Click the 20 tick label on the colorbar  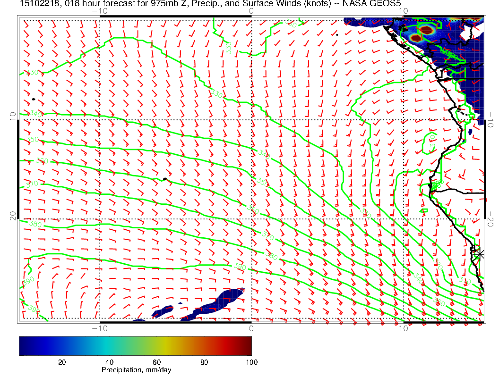click(x=61, y=362)
